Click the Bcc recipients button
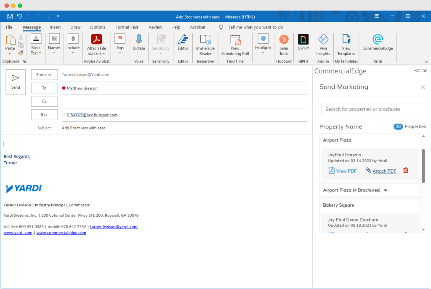 (44, 115)
